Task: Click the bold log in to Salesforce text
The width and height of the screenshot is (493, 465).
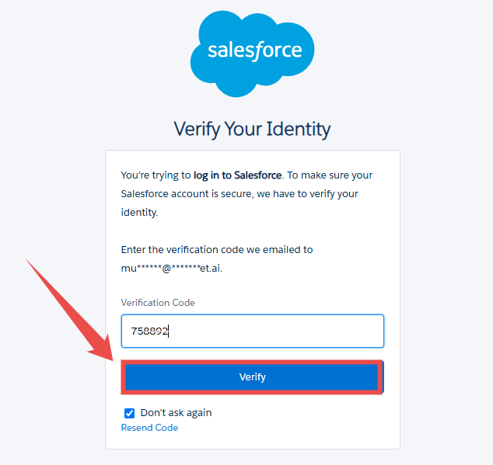Action: [x=238, y=175]
